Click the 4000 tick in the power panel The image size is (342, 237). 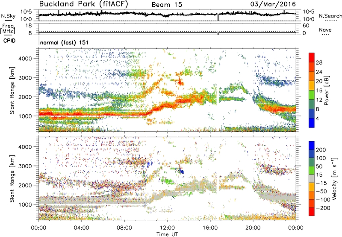pos(25,59)
